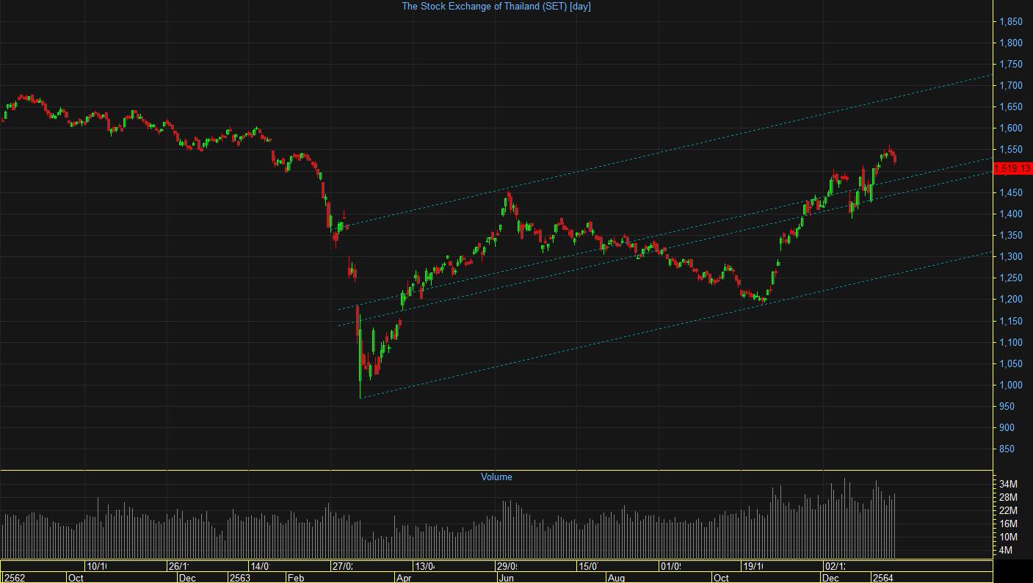This screenshot has width=1033, height=583.
Task: Select the date tick starting with 27/
Action: click(x=342, y=567)
